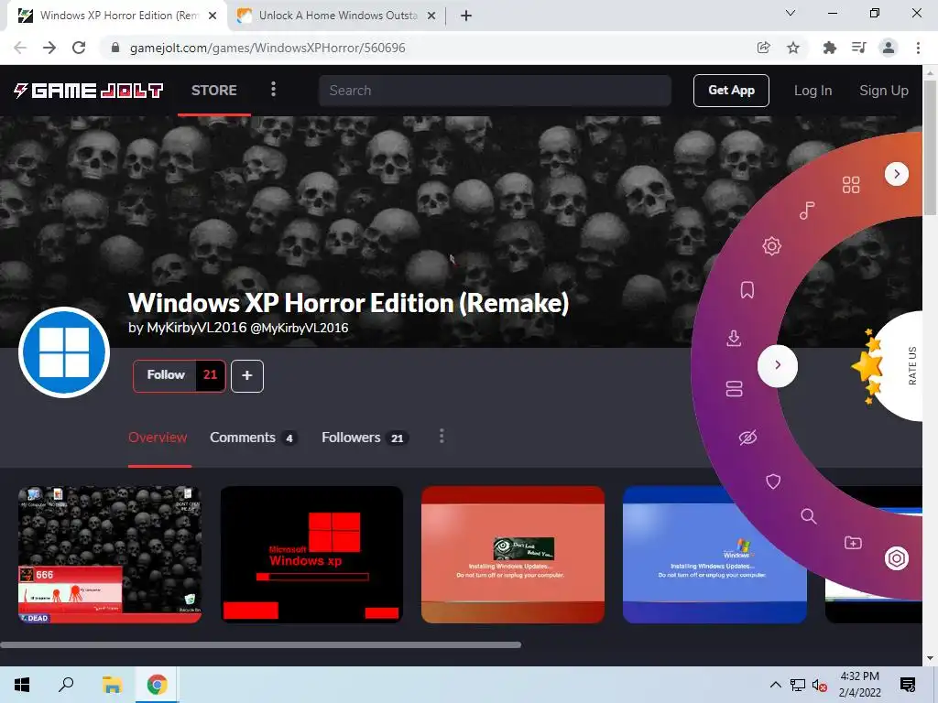Open the magnifier search icon in radial menu
This screenshot has width=938, height=703.
808,516
